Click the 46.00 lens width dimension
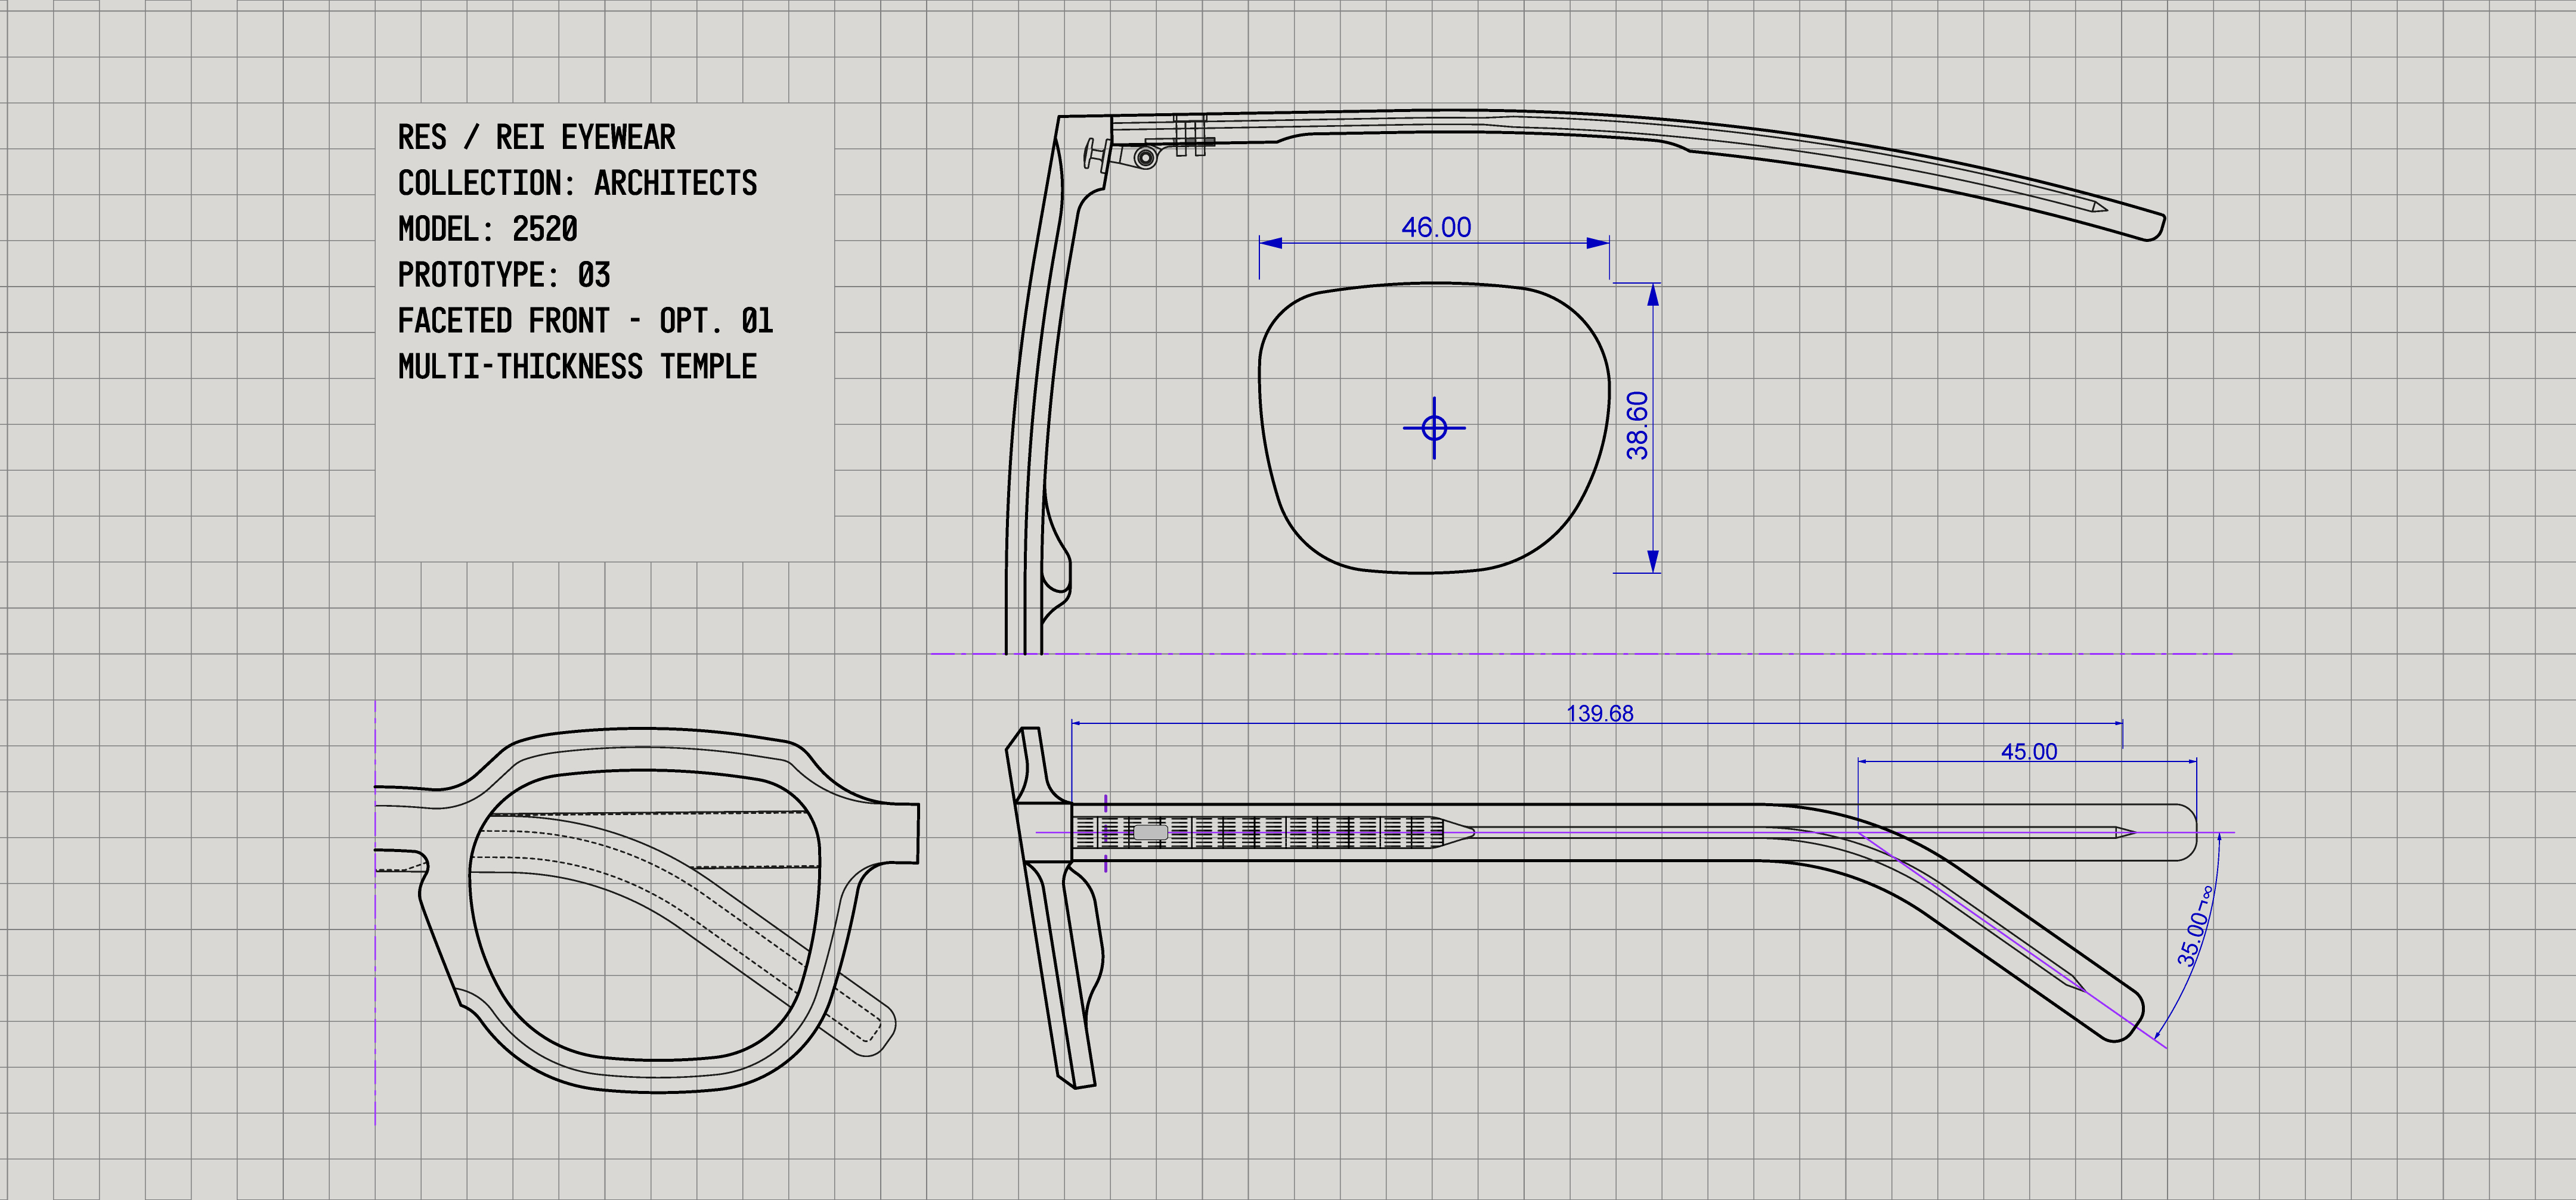This screenshot has width=2576, height=1200. pos(1436,228)
